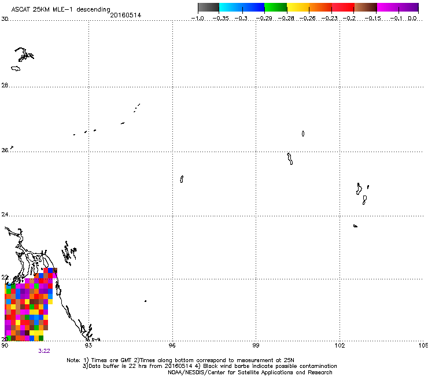Click the color bar value '-1.0'
428x376 pixels.
[197, 19]
